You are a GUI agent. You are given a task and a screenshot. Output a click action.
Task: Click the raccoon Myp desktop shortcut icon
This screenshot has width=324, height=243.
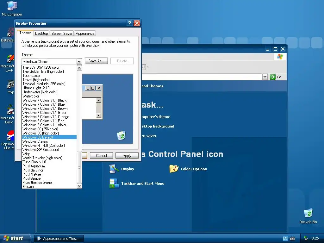pos(11,84)
